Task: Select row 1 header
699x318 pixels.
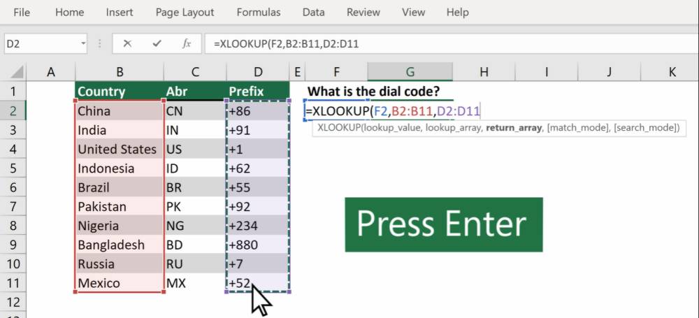Action: click(13, 92)
